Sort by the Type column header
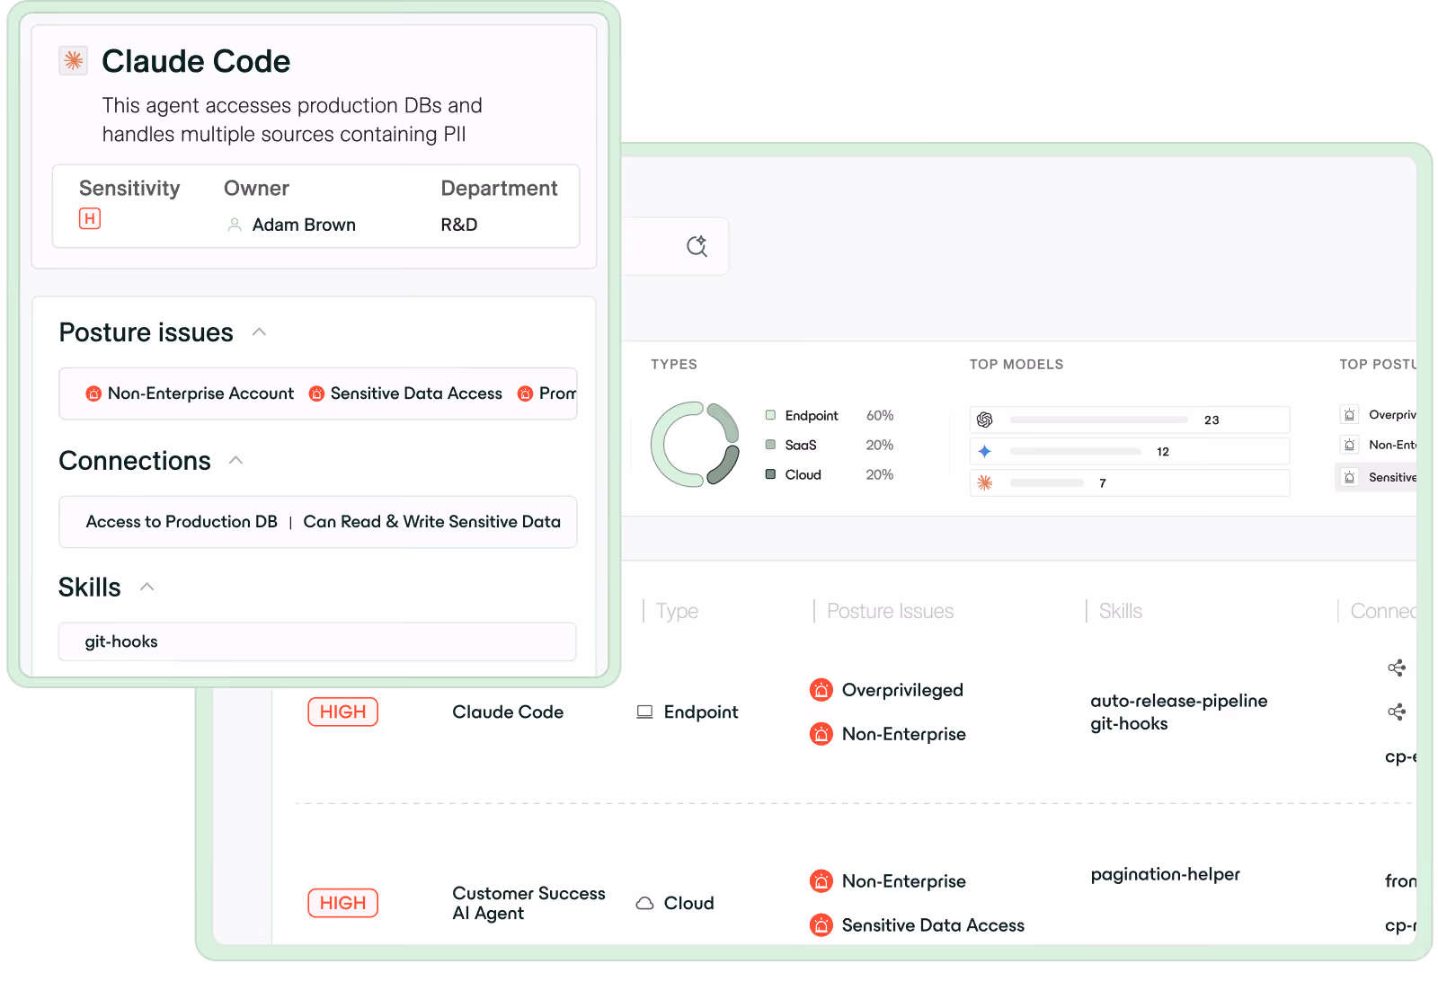The height and width of the screenshot is (1008, 1438). (677, 611)
